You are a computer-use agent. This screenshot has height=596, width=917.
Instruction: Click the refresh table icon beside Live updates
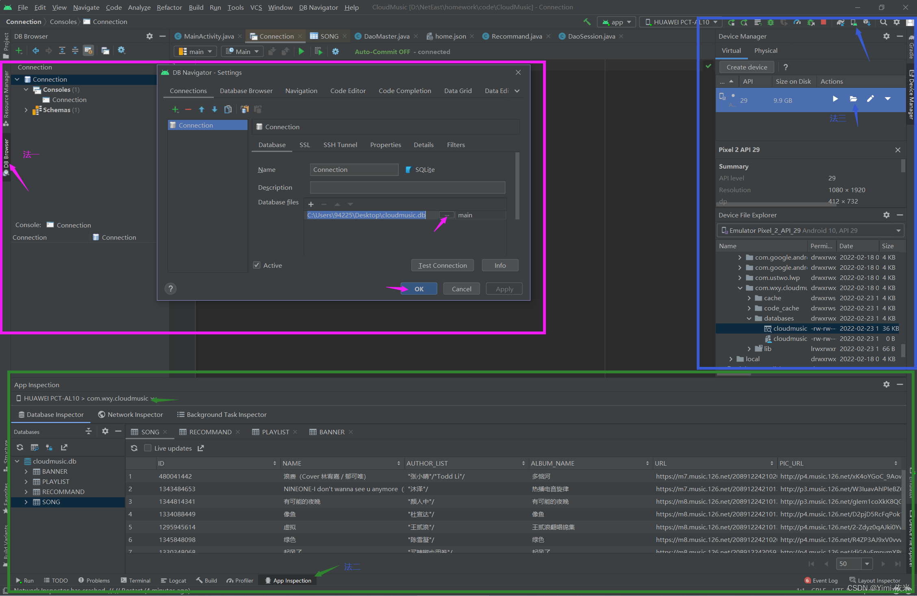(x=134, y=448)
